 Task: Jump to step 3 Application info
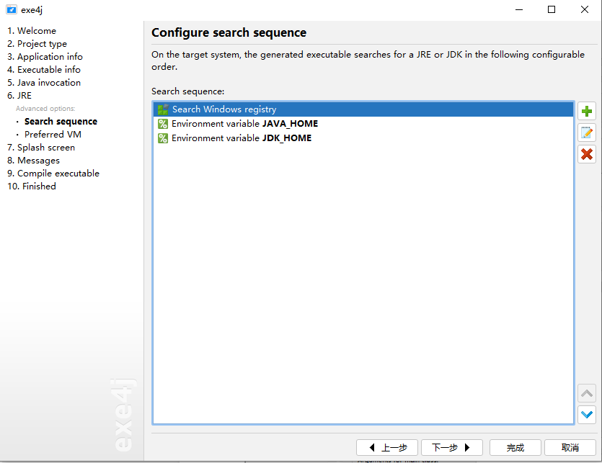[x=45, y=57]
